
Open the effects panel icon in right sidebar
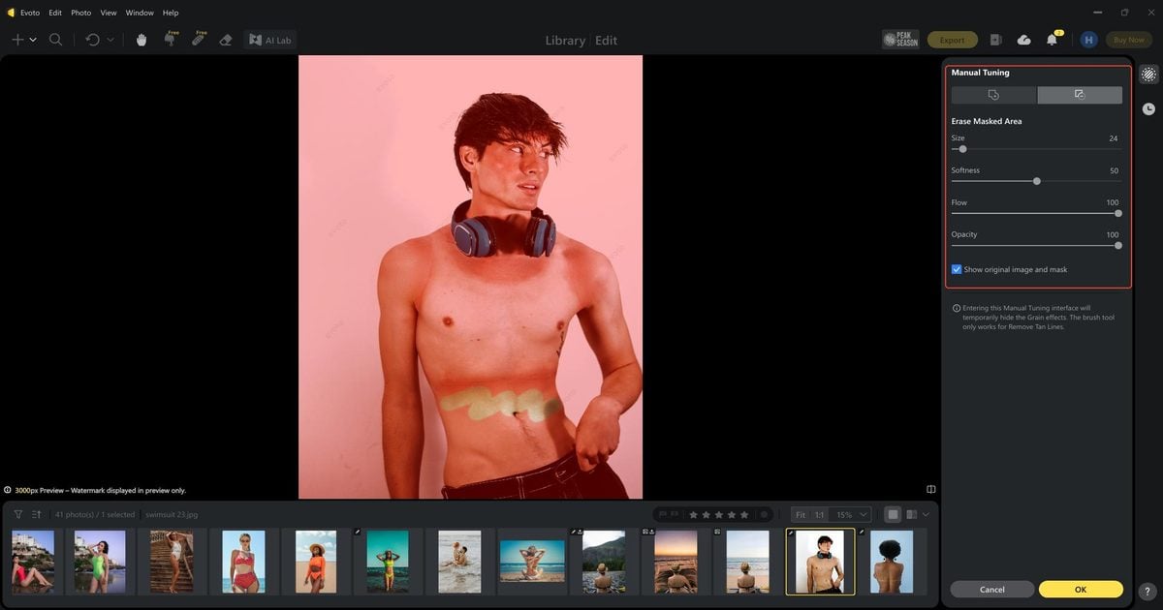1148,75
